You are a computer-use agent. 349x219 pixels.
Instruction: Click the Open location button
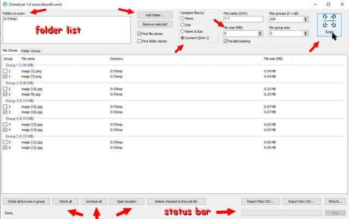point(127,202)
